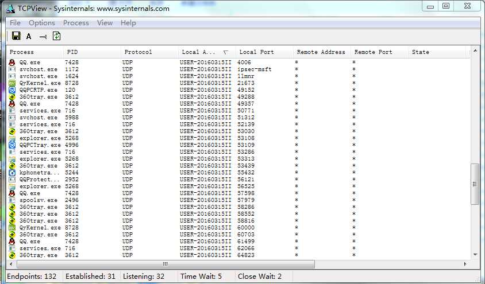Screen dimensions: 485x284
Task: Click the QQProtect... process icon
Action: pos(11,180)
